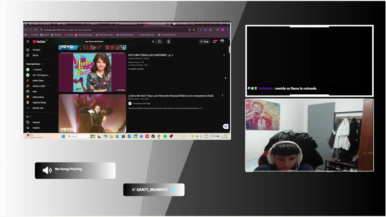Open Ver playlist completa link

click(x=136, y=69)
